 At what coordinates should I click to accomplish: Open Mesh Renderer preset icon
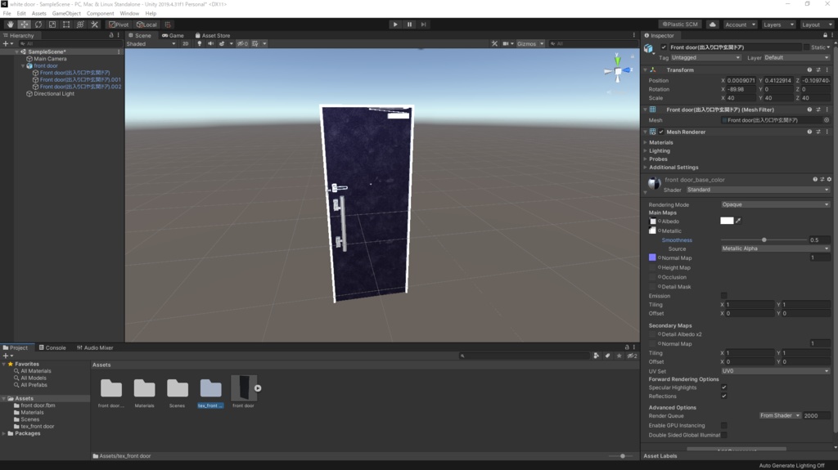[818, 132]
